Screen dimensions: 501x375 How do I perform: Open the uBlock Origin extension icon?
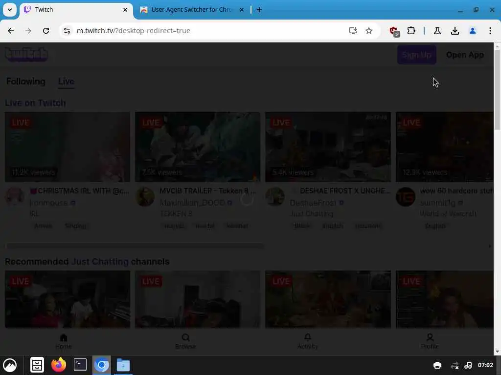(394, 31)
